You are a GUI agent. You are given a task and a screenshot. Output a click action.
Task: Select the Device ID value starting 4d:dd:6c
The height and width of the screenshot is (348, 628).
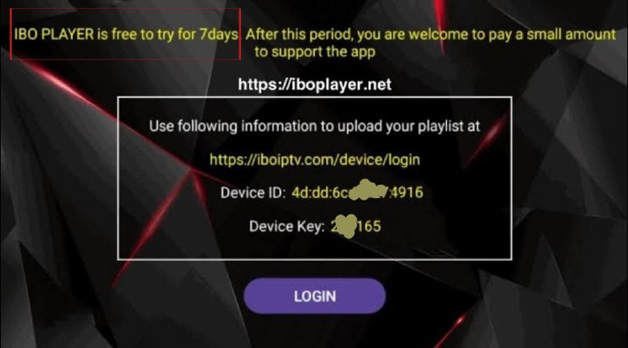coord(357,192)
